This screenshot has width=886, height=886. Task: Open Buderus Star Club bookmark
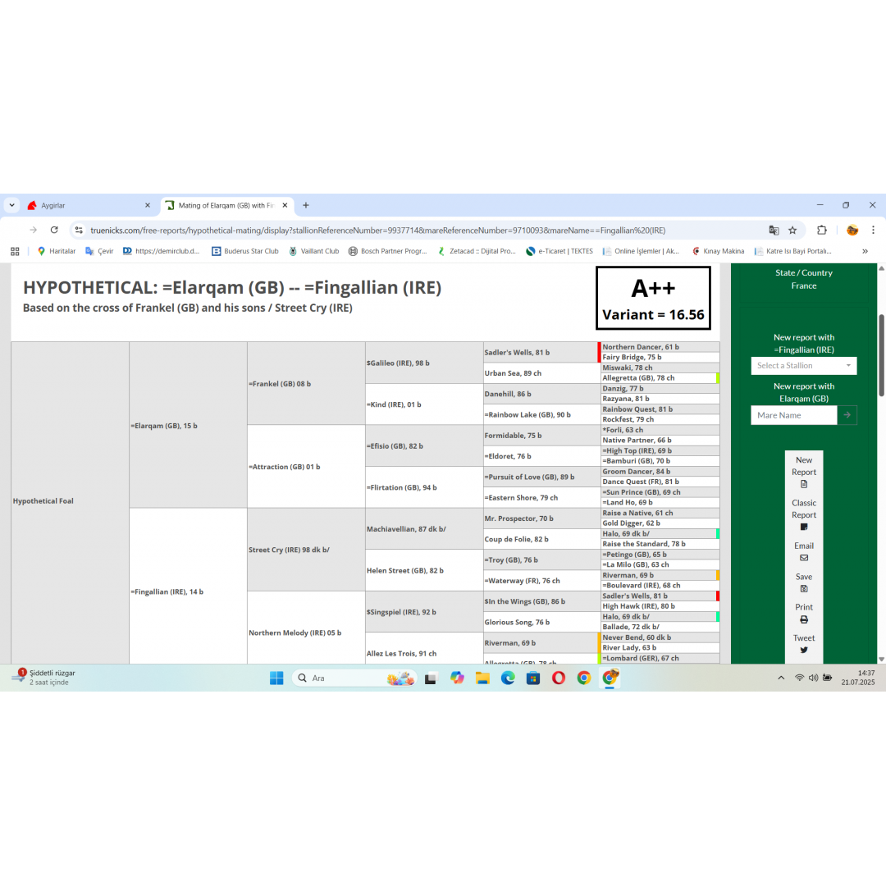pyautogui.click(x=244, y=251)
